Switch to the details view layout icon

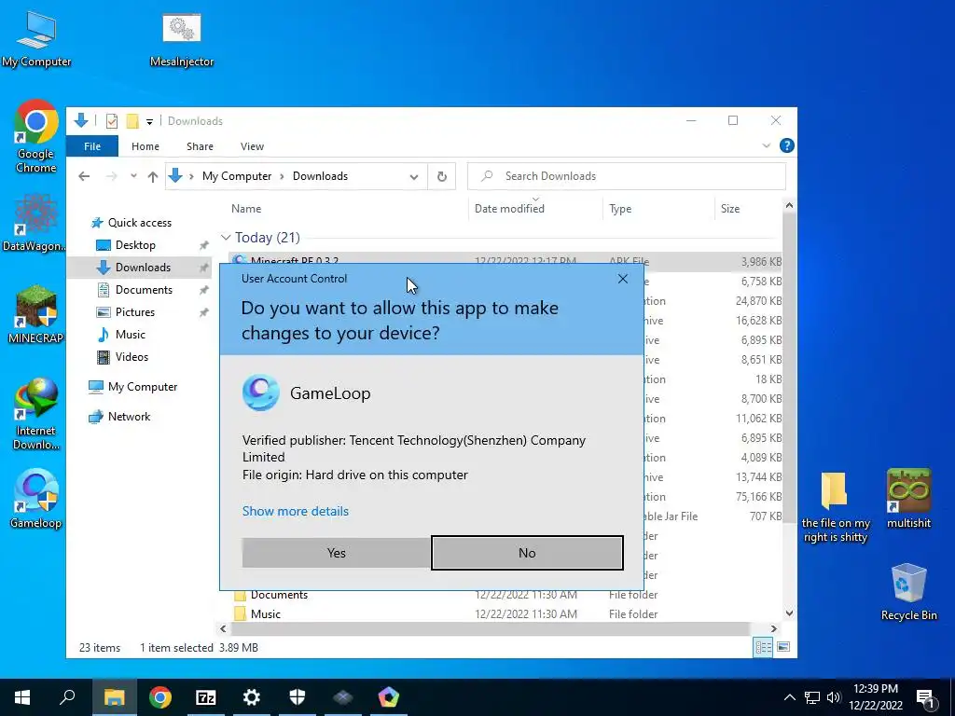tap(763, 647)
